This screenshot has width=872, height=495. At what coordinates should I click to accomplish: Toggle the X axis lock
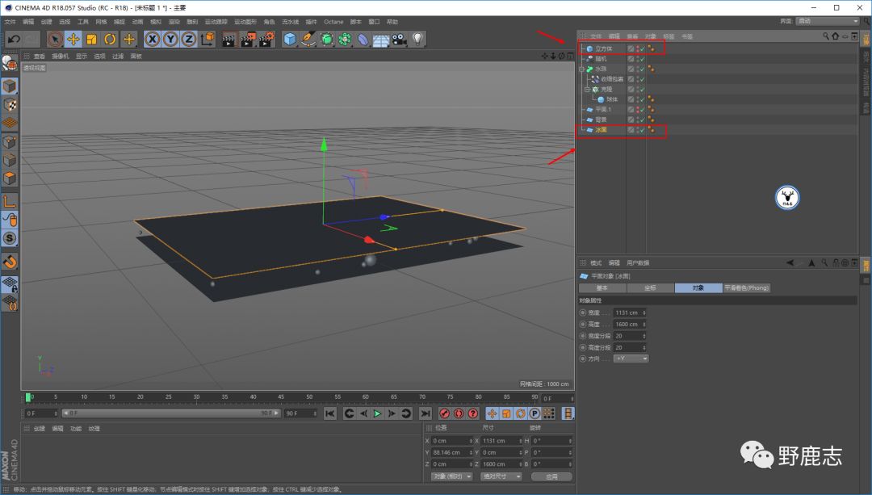tap(152, 39)
